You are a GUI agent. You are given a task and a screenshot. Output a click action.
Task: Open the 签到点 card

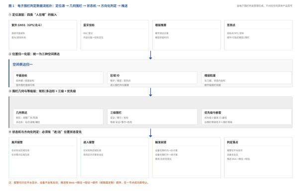(258, 35)
